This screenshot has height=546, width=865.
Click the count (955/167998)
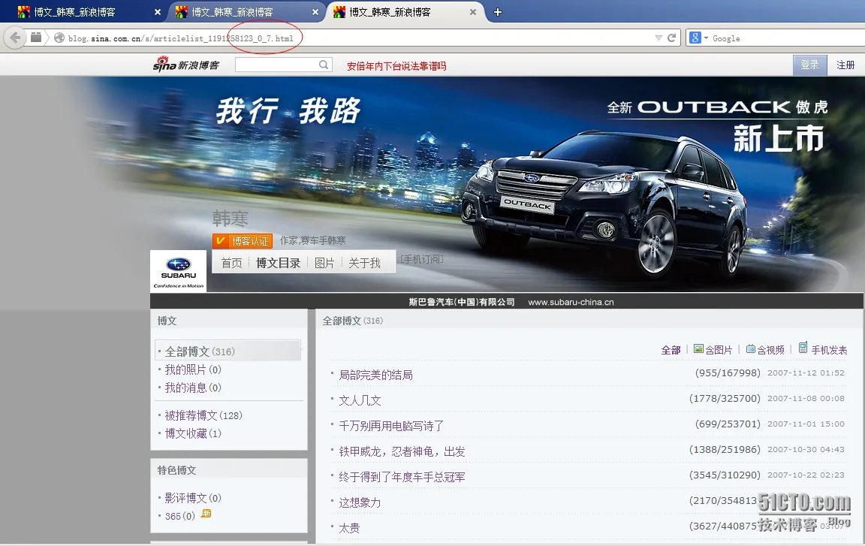pyautogui.click(x=728, y=373)
